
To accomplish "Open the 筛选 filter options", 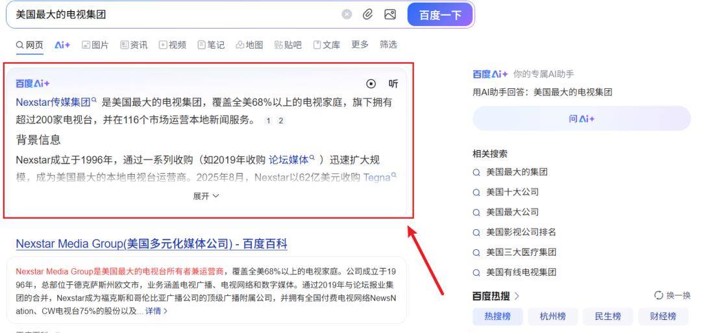I will click(x=388, y=45).
